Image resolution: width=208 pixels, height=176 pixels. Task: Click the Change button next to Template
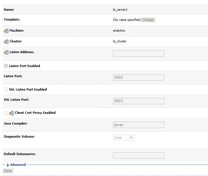[148, 20]
